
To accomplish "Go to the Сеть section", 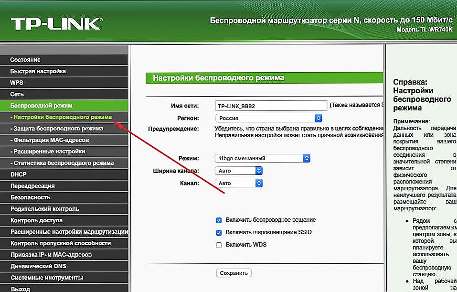I will click(x=64, y=94).
